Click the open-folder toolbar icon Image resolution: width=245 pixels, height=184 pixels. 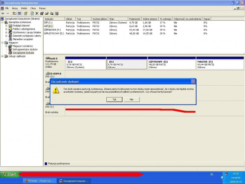pyautogui.click(x=47, y=13)
